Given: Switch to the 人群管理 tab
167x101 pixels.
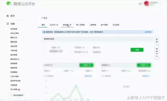Looking at the screenshot, I should point(93,25).
